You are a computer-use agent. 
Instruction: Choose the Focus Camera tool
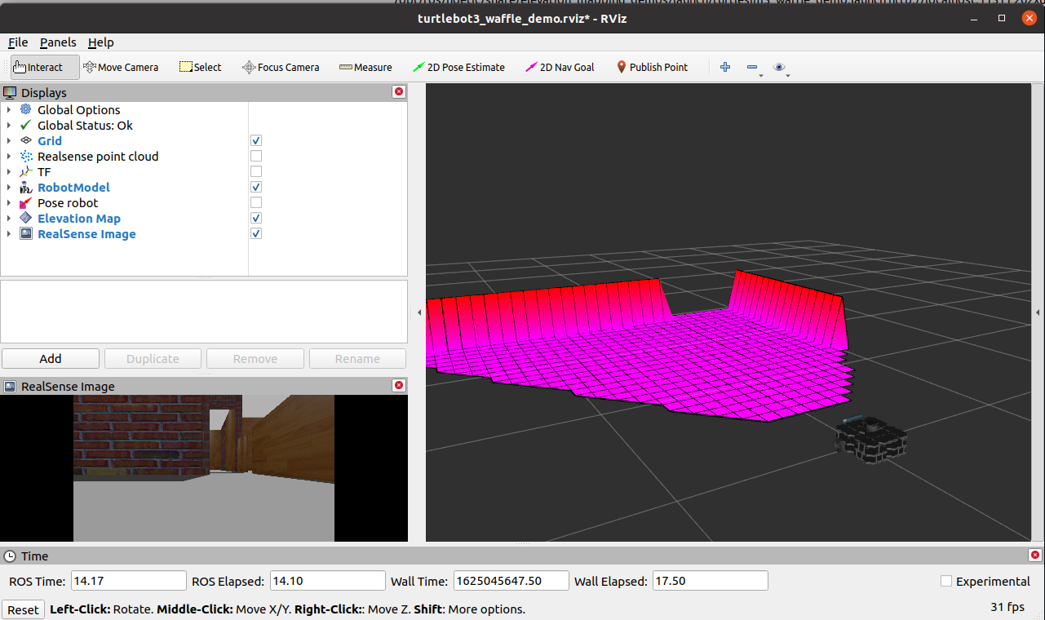281,67
